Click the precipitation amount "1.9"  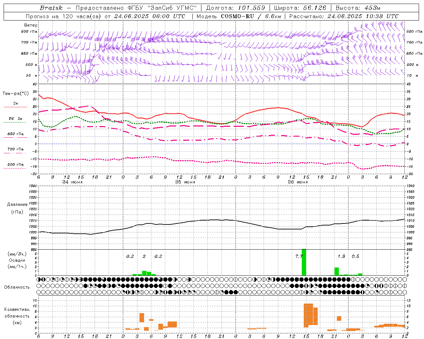341,257
